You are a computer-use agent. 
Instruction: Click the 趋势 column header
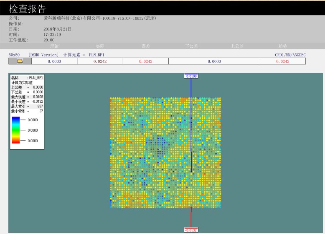coord(283,46)
